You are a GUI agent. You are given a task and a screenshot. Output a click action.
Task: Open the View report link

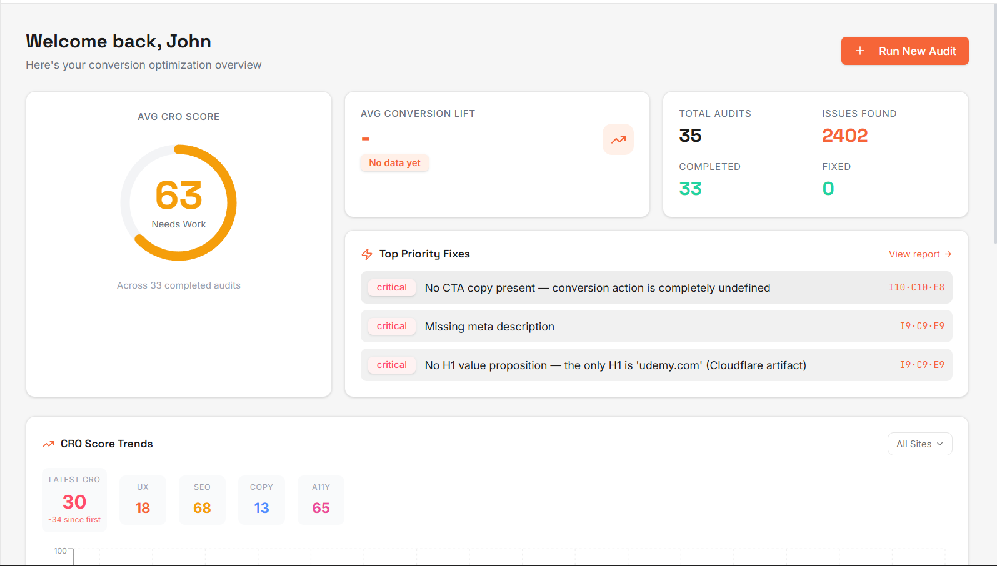pyautogui.click(x=914, y=254)
